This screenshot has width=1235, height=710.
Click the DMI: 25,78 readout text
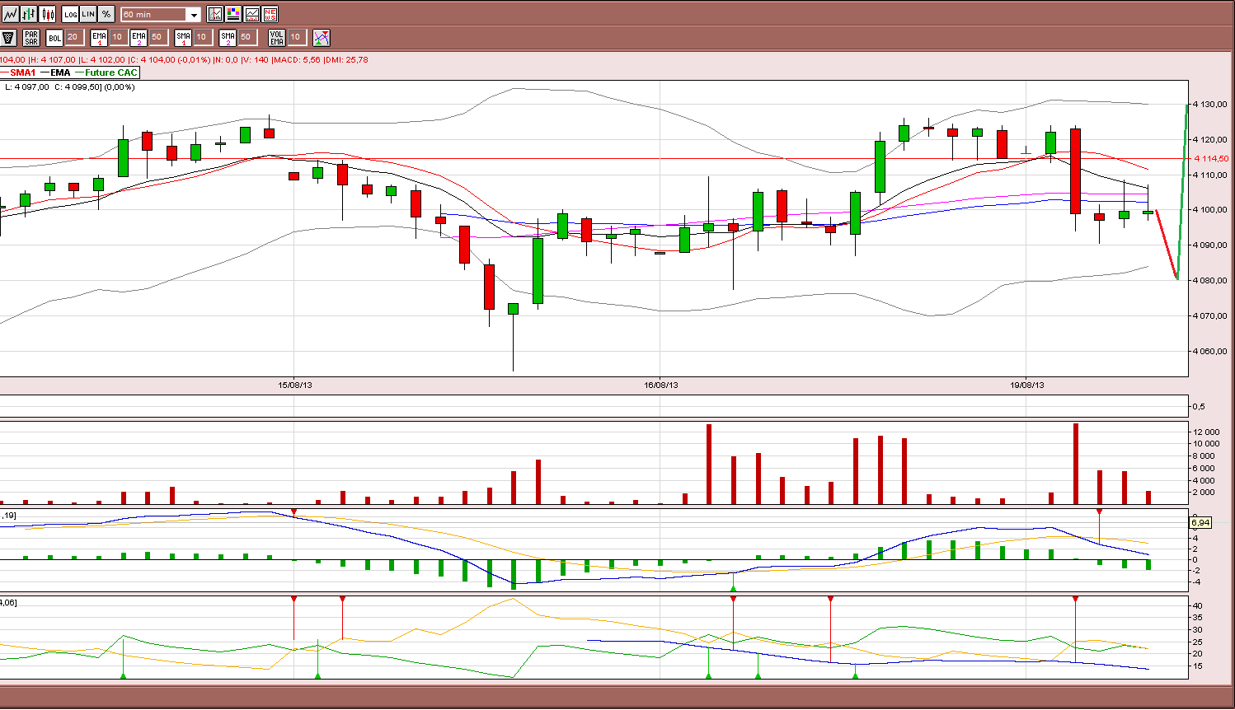click(346, 59)
